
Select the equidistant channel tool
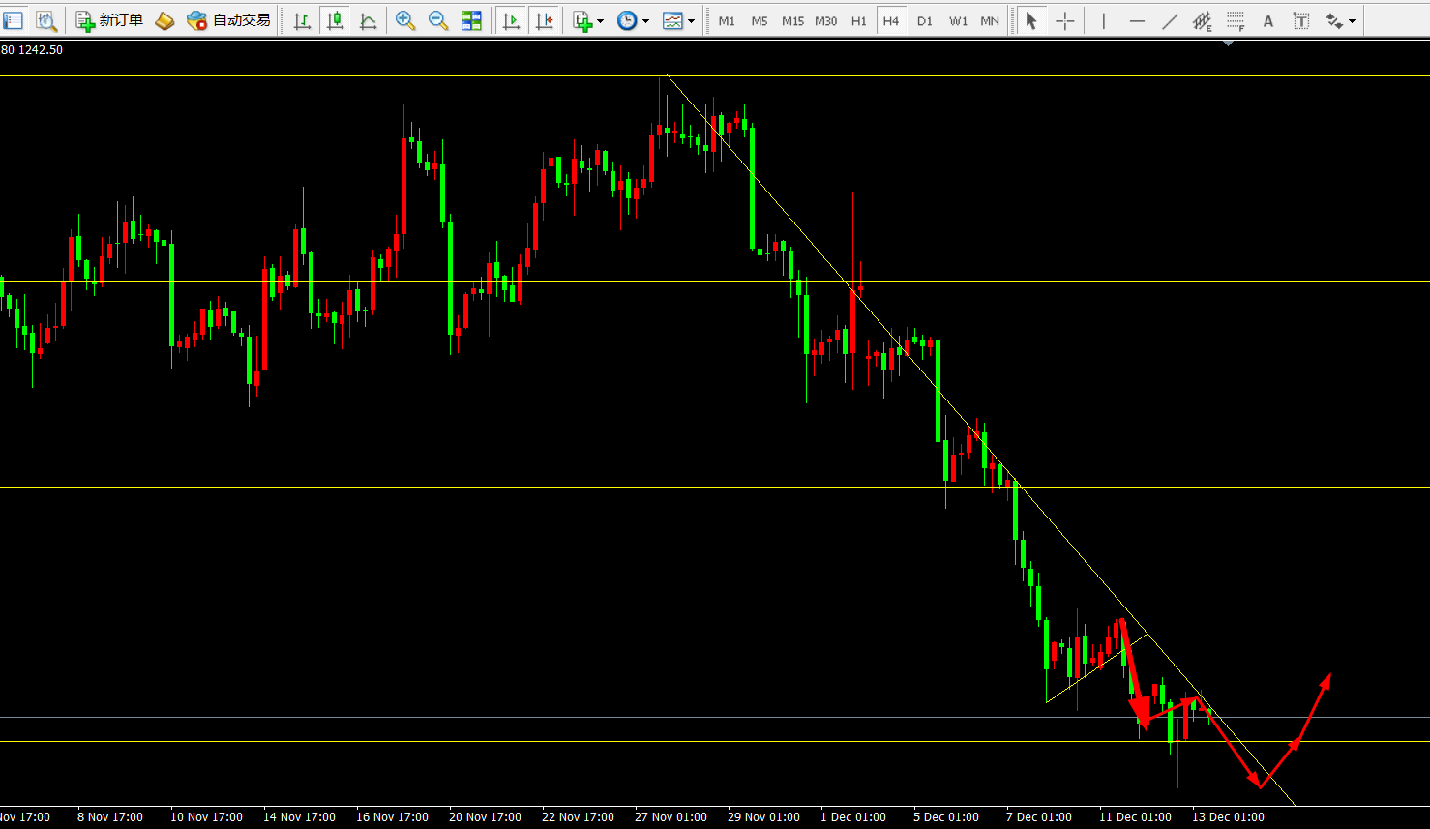[x=1203, y=20]
